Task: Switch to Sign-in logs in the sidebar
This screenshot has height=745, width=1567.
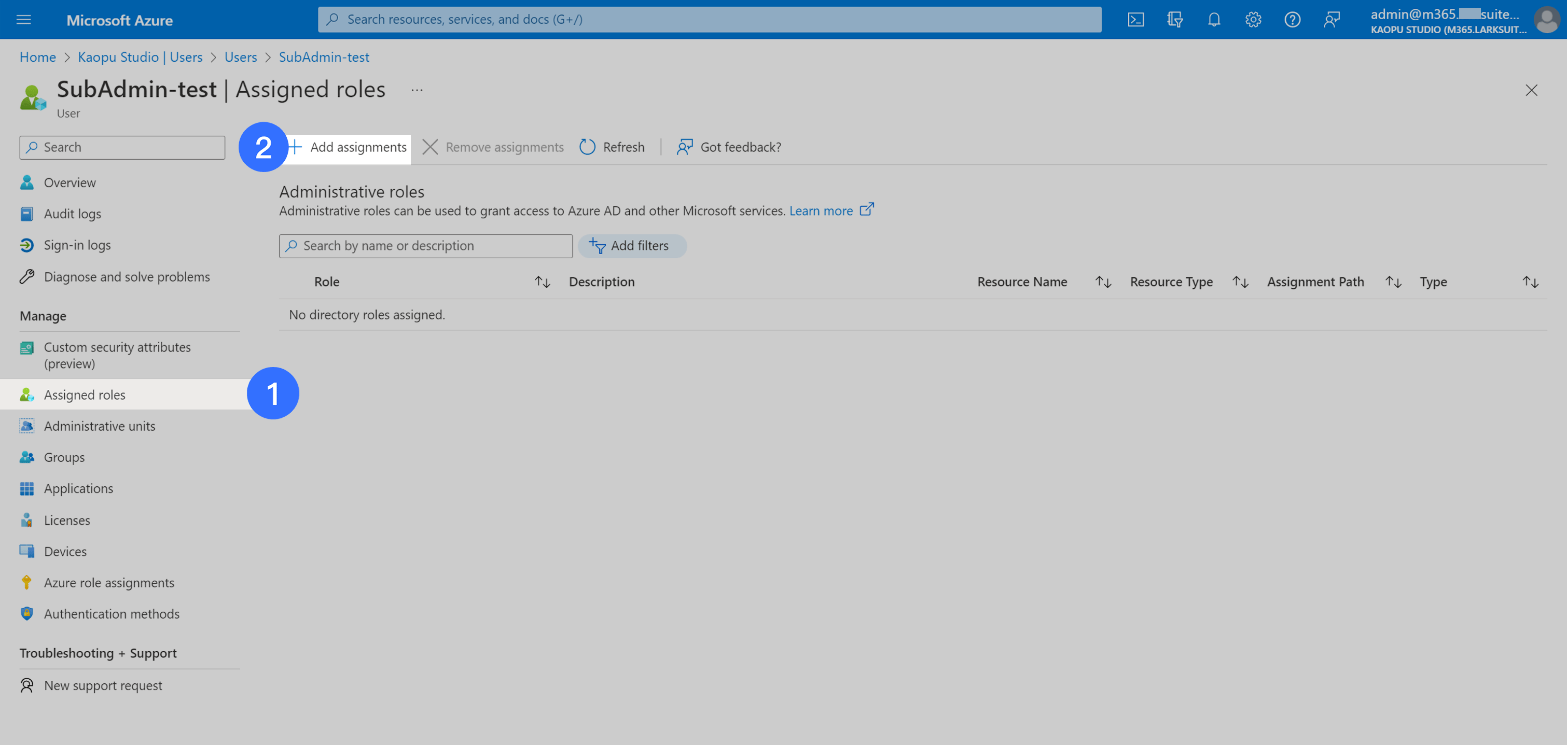Action: click(76, 245)
